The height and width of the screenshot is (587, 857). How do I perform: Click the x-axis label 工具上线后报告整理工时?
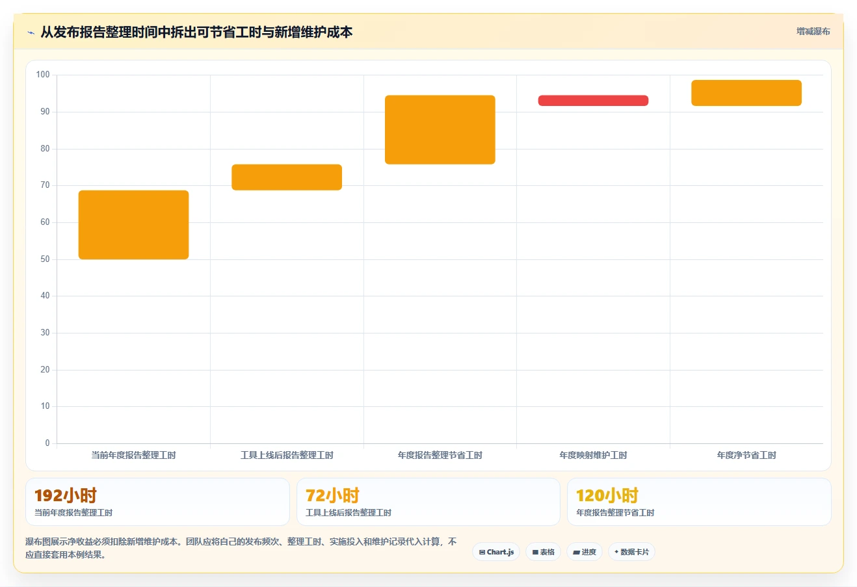(287, 455)
